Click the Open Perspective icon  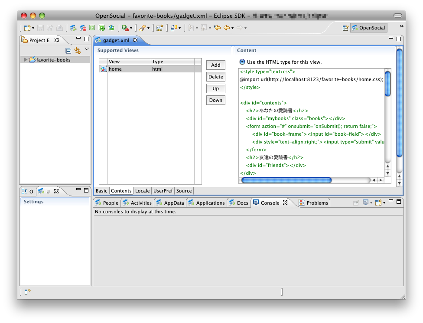(x=345, y=28)
